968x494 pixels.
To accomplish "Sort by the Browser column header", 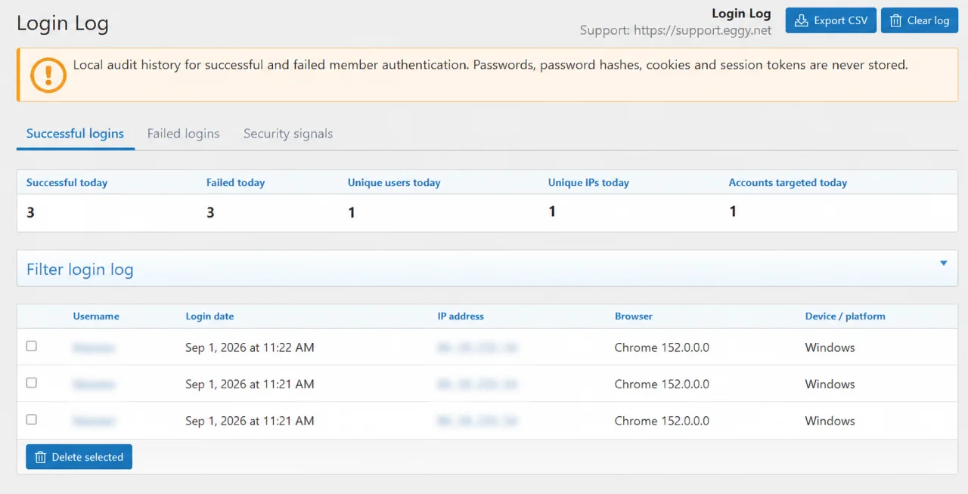I will (634, 316).
